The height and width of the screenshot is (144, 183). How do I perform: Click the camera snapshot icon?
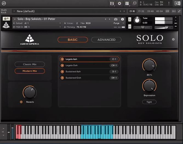(x=116, y=19)
